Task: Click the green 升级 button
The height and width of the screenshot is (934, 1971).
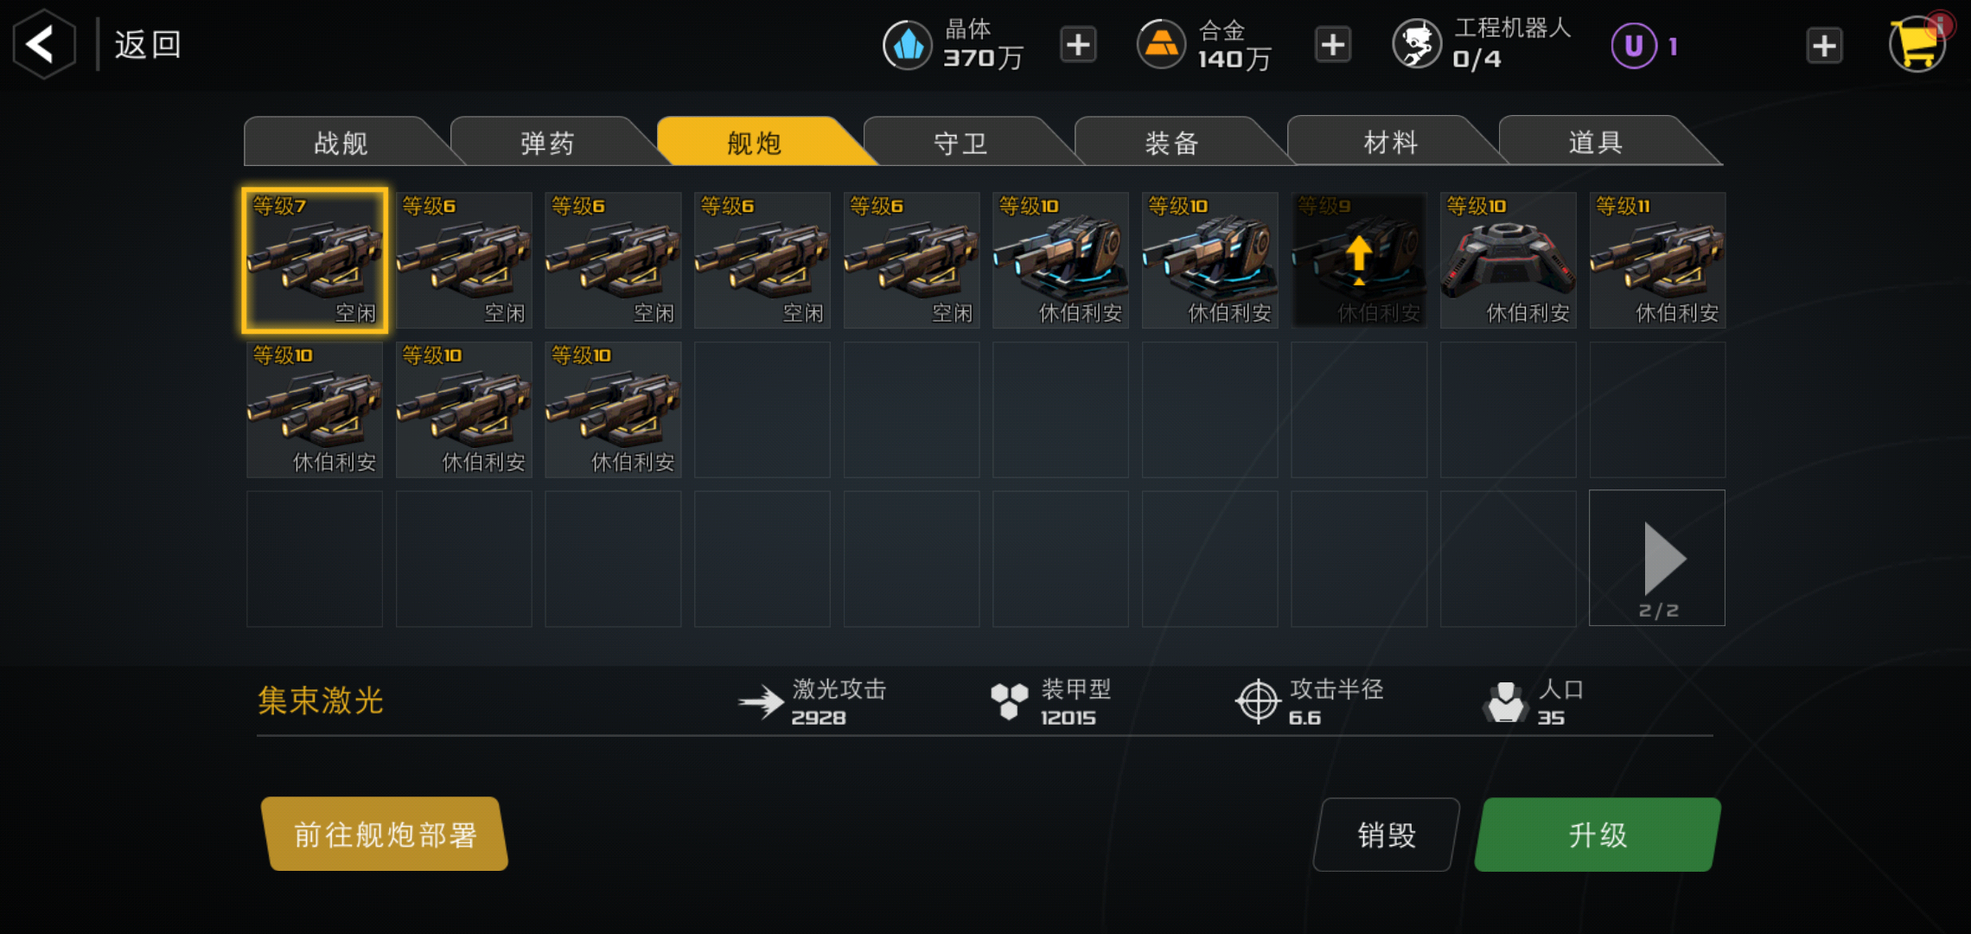Action: point(1598,835)
